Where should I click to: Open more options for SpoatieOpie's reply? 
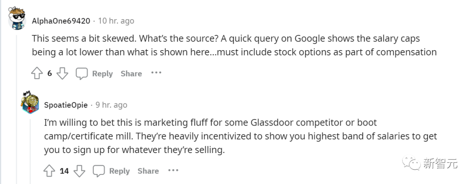coord(173,170)
